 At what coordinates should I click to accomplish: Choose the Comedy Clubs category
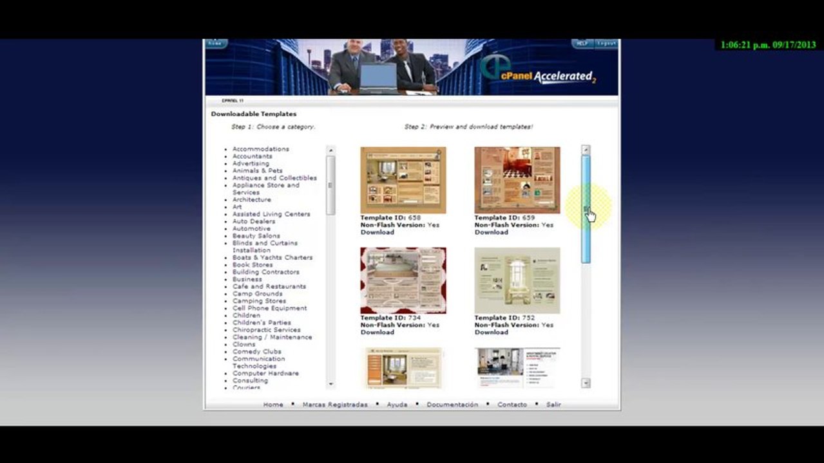point(257,352)
